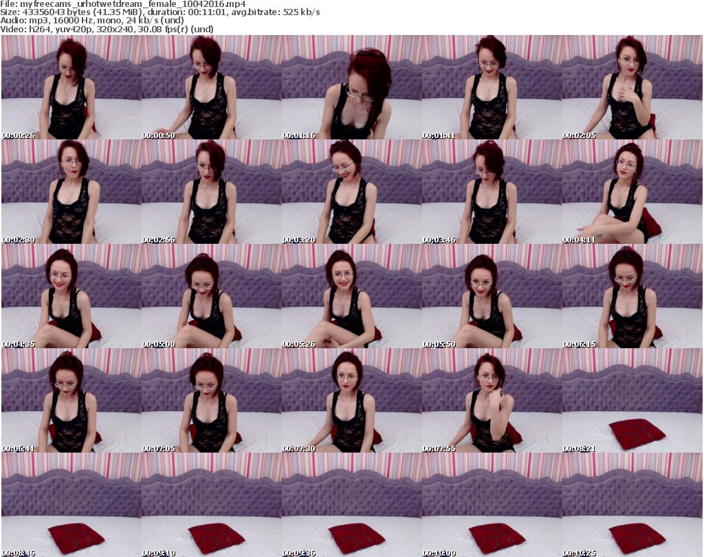Click the frame at 00:06:15

(632, 296)
